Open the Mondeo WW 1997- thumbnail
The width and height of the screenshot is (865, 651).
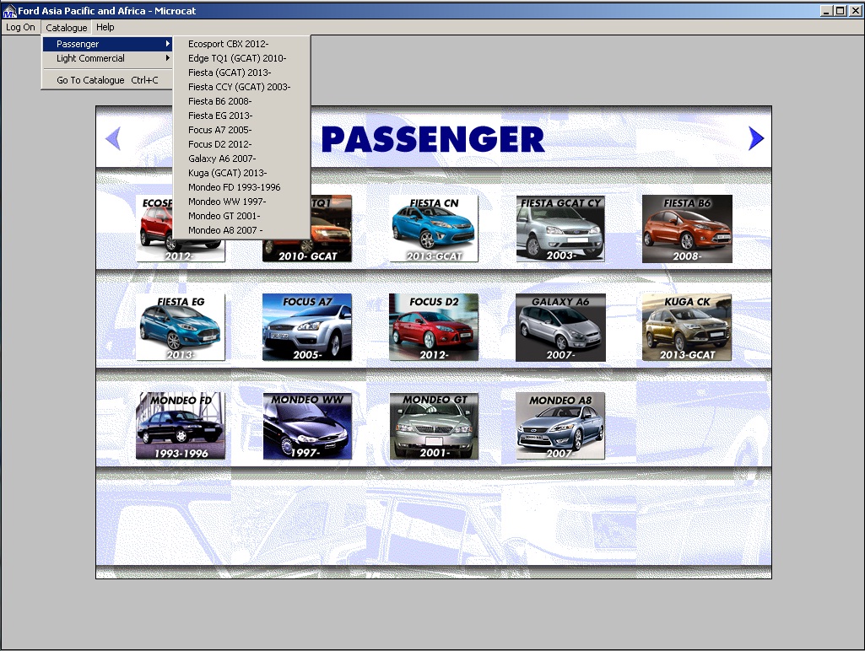tap(307, 426)
